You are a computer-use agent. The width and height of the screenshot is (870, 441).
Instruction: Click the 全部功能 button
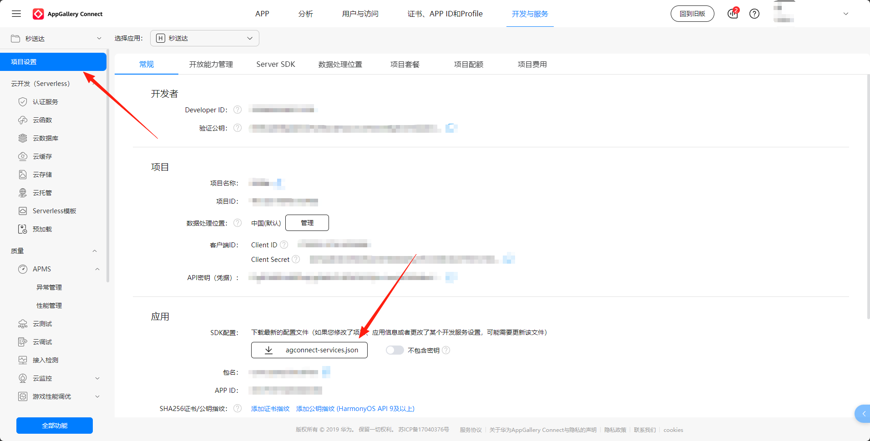click(55, 426)
